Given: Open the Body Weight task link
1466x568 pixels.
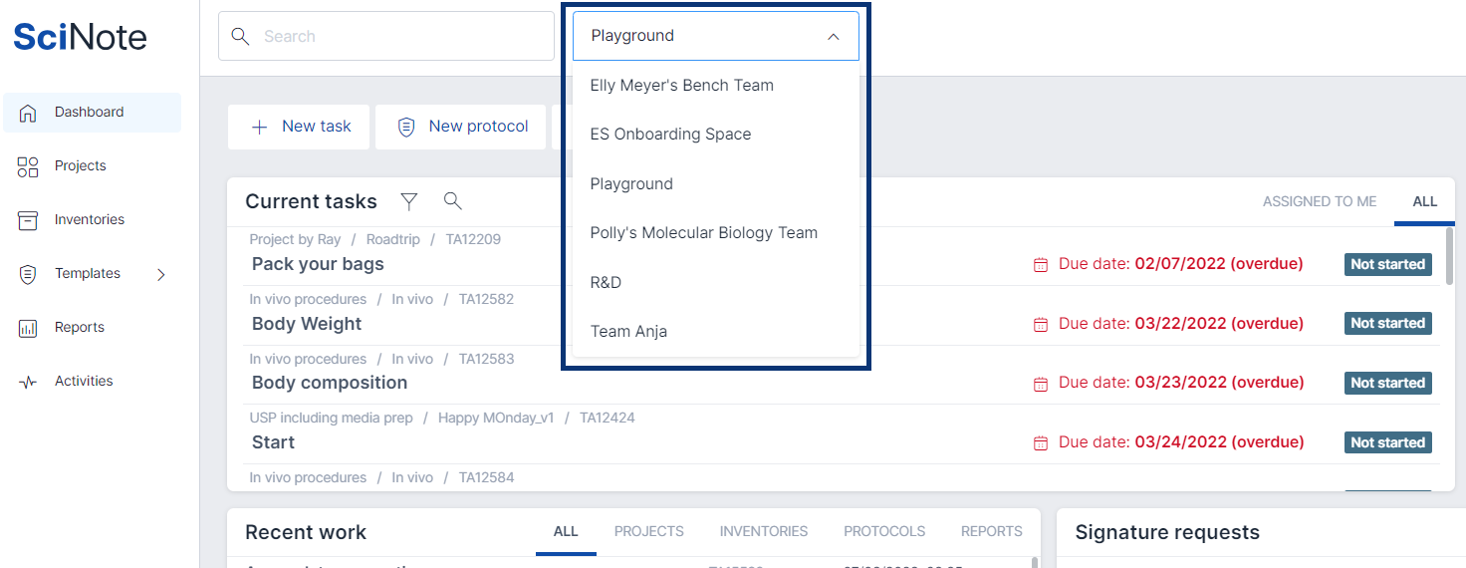Looking at the screenshot, I should pos(307,324).
